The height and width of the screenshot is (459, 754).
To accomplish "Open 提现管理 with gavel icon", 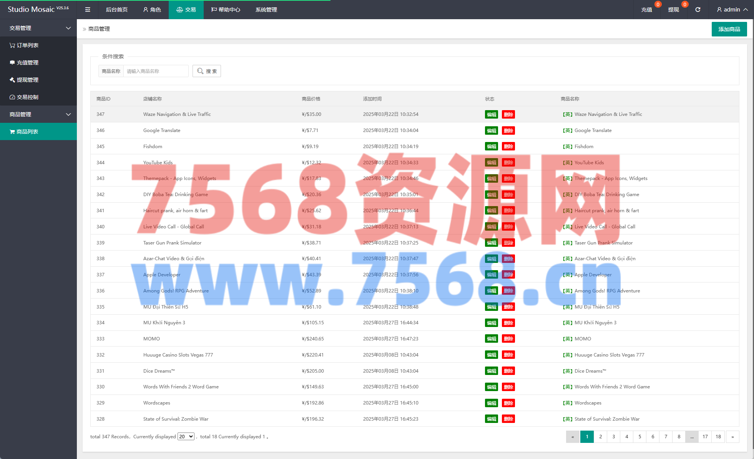I will [x=27, y=80].
